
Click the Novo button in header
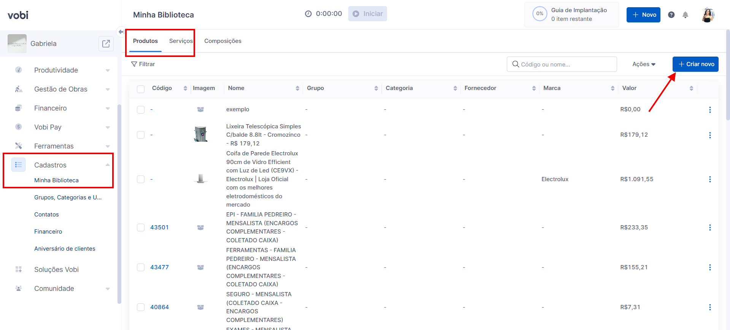[643, 15]
